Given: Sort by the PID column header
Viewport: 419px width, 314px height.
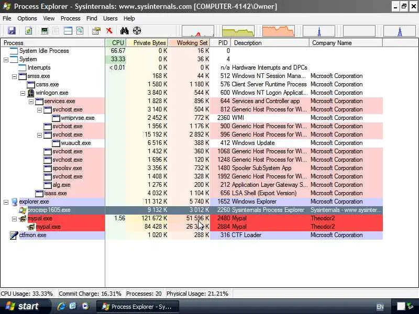Looking at the screenshot, I should pyautogui.click(x=220, y=43).
